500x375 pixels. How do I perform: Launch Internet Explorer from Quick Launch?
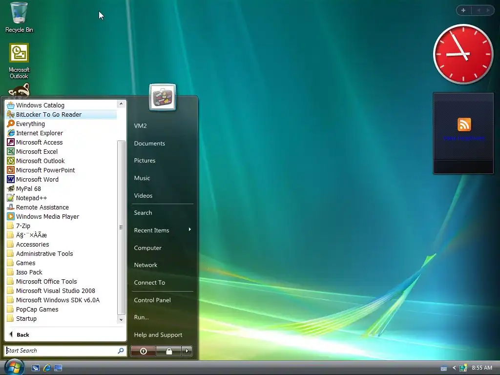[47, 368]
